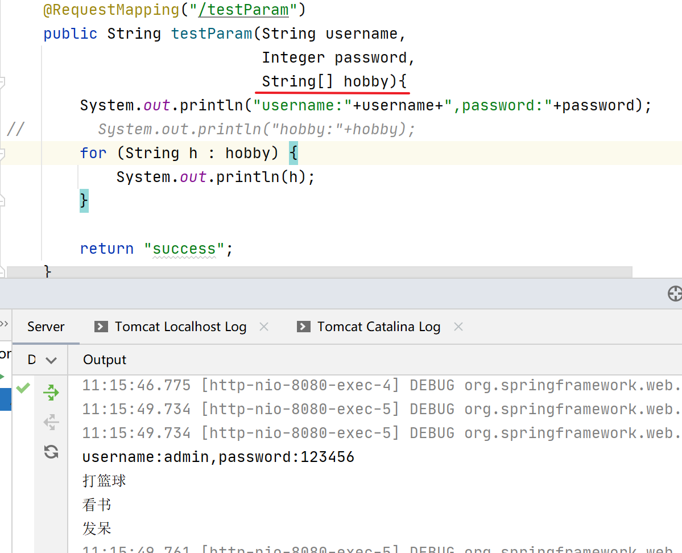The height and width of the screenshot is (553, 682).
Task: Click fold marker beside the for loop closing brace
Action: (2, 201)
